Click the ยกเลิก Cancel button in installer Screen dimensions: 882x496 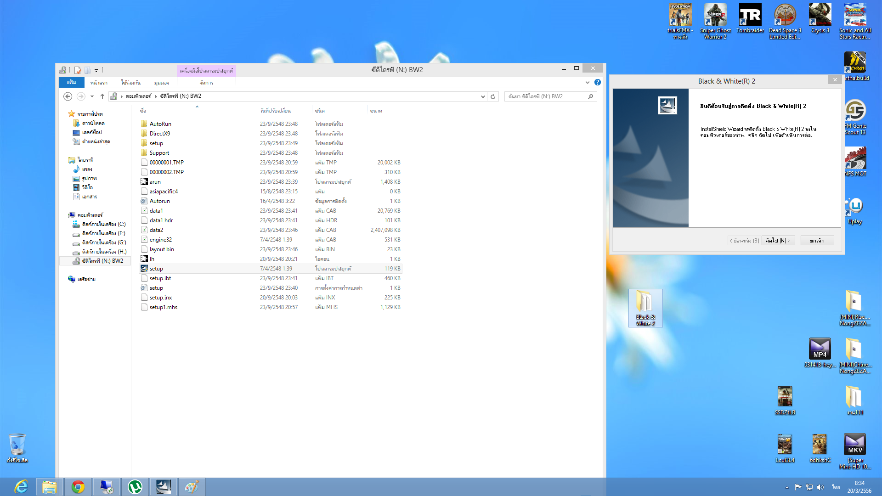(x=817, y=241)
